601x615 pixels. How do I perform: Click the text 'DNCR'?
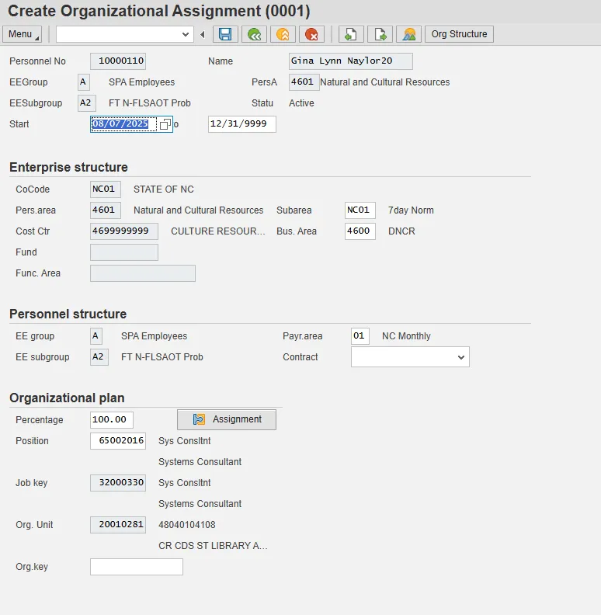click(401, 231)
